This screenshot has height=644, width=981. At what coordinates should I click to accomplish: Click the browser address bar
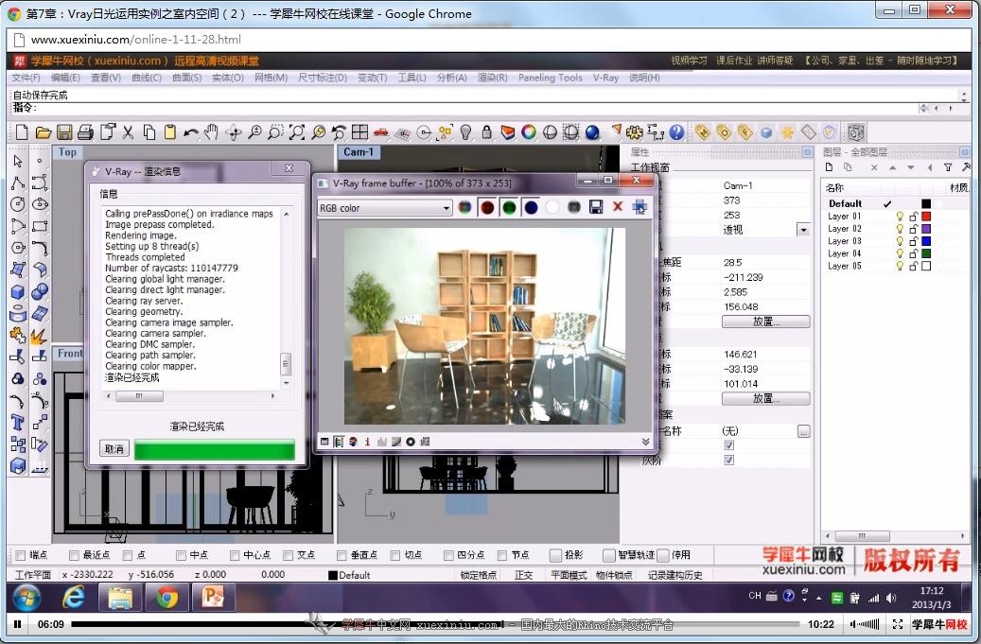[x=488, y=40]
